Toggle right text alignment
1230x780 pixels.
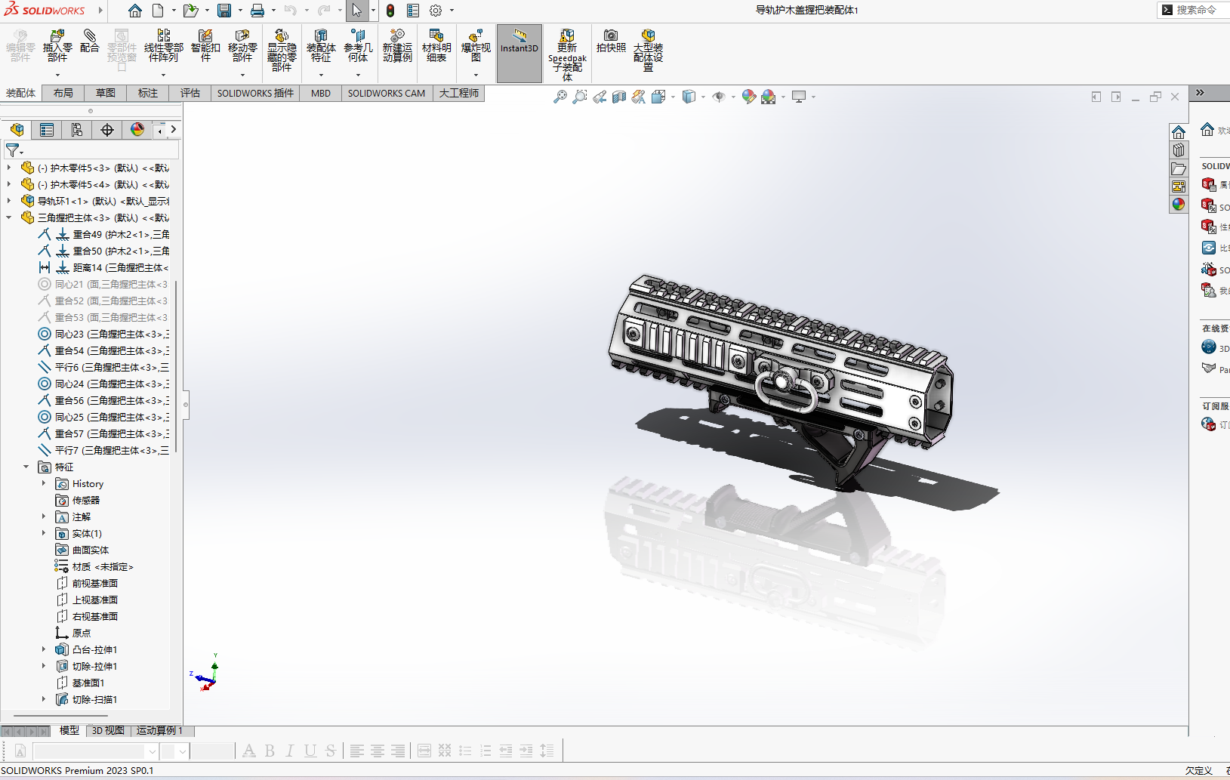click(398, 751)
